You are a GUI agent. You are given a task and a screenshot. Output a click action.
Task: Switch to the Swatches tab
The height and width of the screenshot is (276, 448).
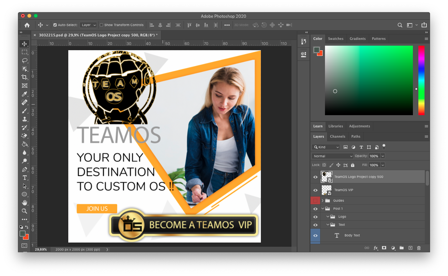point(336,39)
